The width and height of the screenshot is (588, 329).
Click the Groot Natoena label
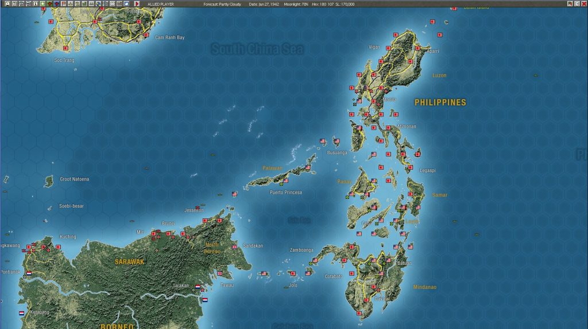coord(75,179)
